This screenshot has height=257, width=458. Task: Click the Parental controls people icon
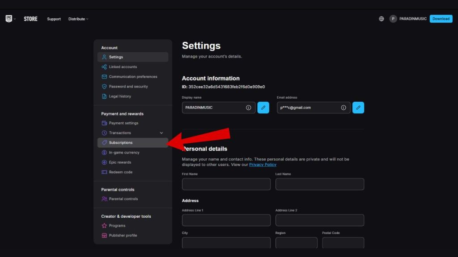click(x=104, y=199)
